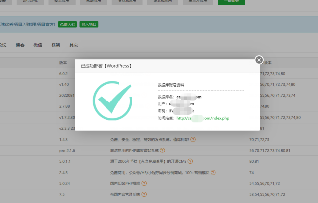This screenshot has width=318, height=203.
Task: Click the 免费入驻 button
Action: [x=67, y=25]
